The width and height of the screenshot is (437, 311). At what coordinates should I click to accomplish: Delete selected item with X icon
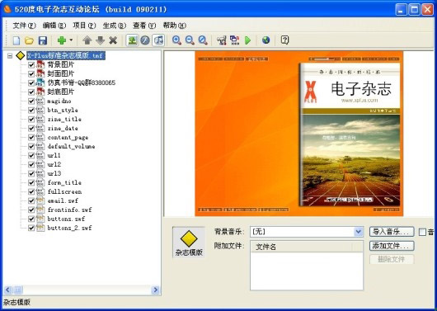[113, 40]
